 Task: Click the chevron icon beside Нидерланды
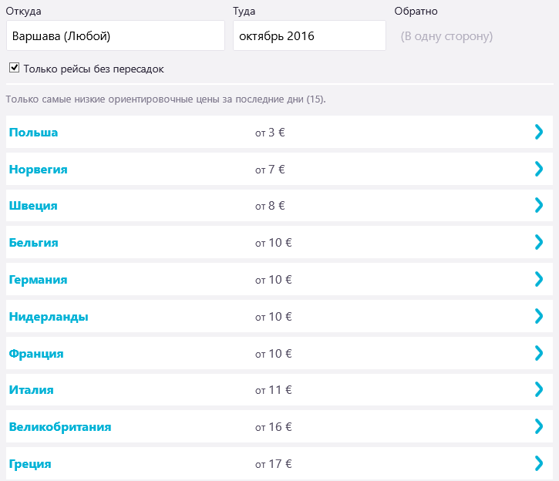pos(539,316)
